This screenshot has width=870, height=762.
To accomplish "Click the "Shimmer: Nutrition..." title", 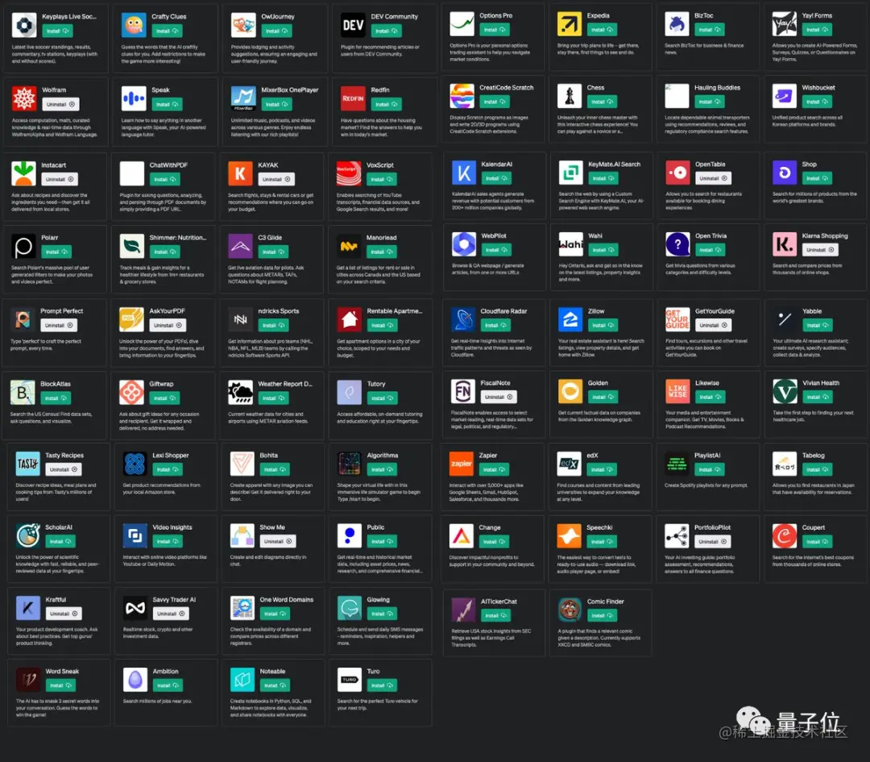I will (177, 238).
